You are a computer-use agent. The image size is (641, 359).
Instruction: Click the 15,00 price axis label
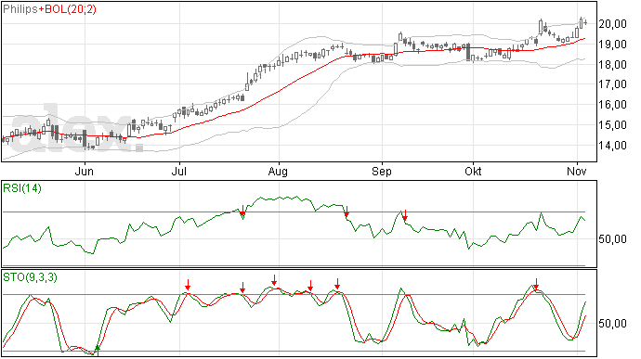pyautogui.click(x=612, y=125)
